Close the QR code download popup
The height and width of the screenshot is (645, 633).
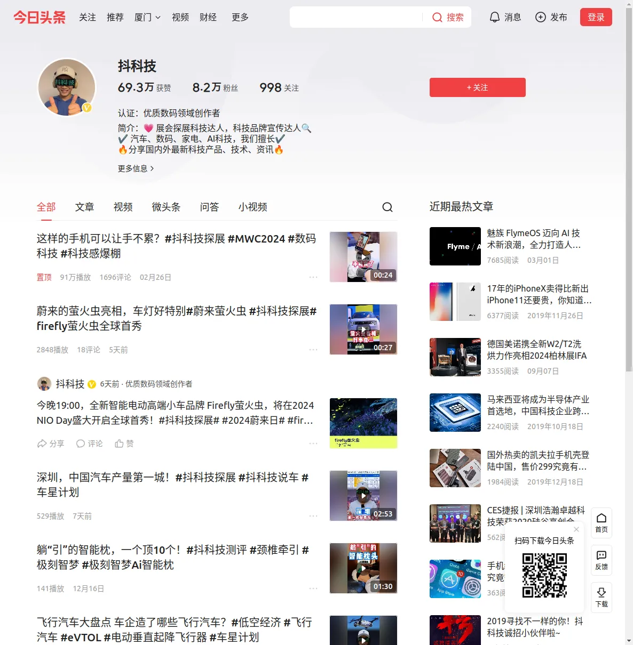tap(576, 529)
